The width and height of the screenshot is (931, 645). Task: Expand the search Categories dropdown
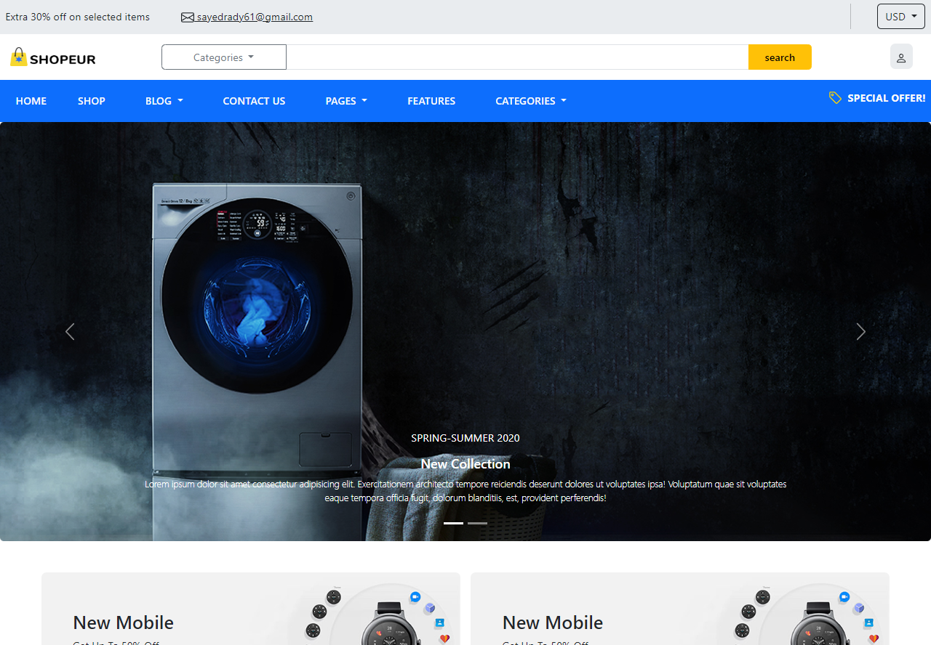pos(224,57)
